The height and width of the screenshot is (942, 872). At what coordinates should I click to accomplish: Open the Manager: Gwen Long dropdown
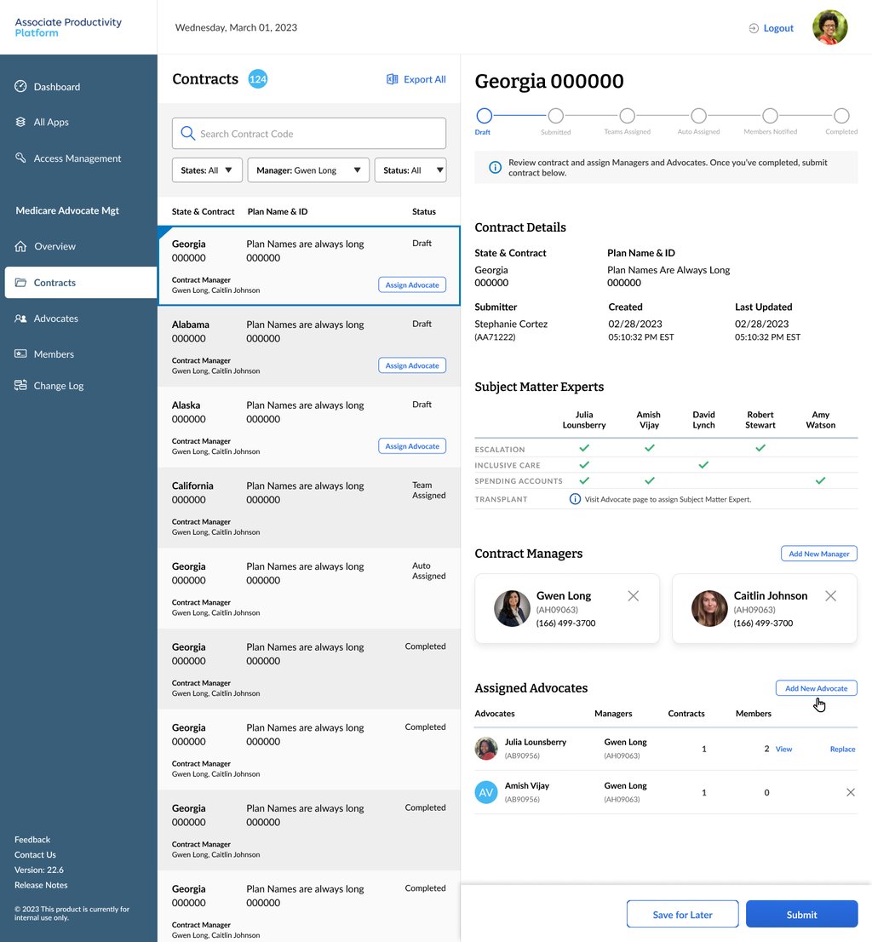(308, 170)
